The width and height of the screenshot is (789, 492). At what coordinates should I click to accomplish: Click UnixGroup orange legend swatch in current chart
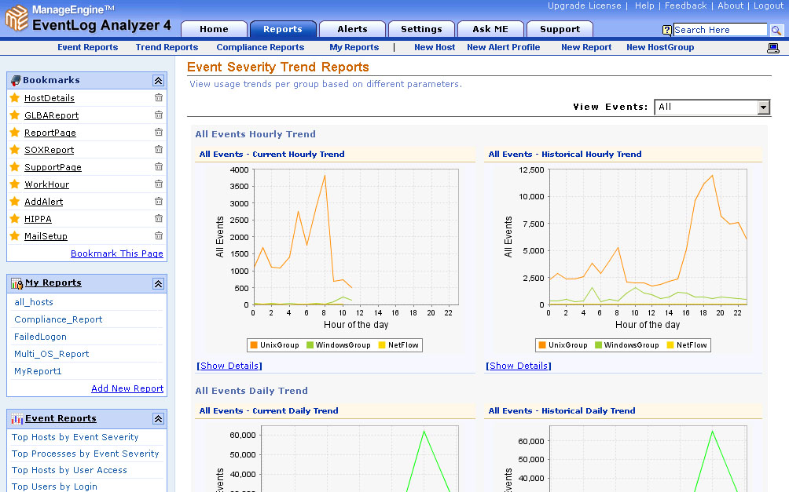254,344
